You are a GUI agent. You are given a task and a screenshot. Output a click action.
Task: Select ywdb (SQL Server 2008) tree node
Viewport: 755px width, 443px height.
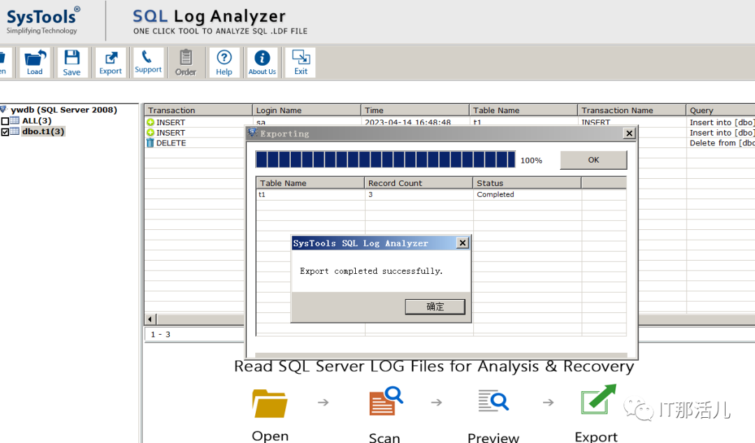click(x=64, y=110)
